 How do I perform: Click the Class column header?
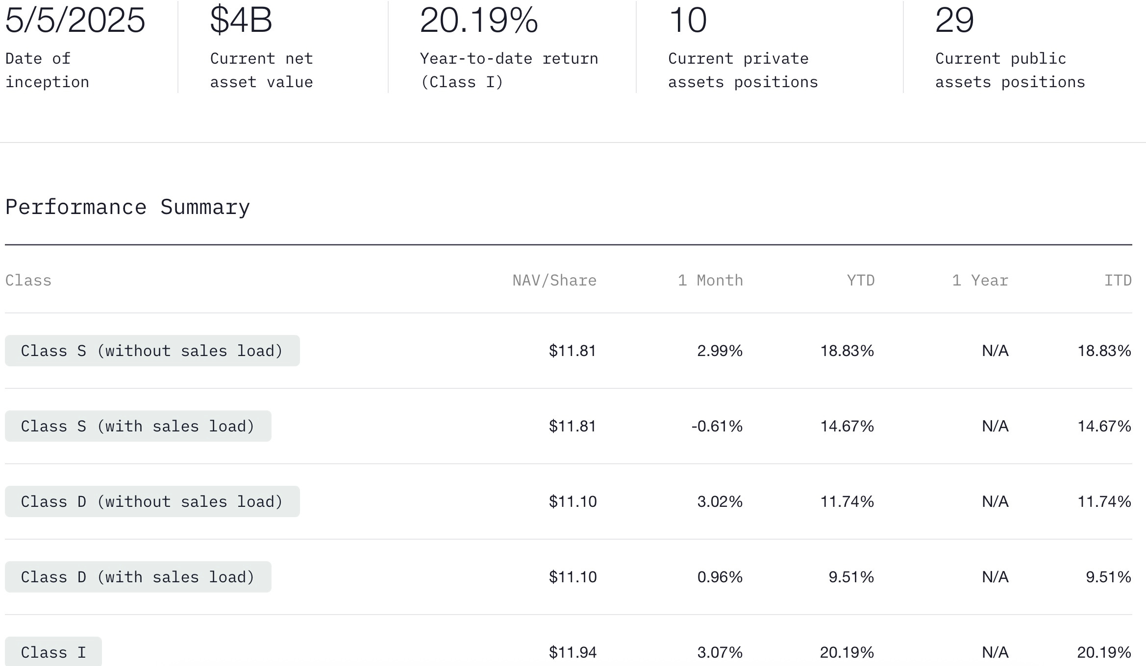tap(28, 281)
